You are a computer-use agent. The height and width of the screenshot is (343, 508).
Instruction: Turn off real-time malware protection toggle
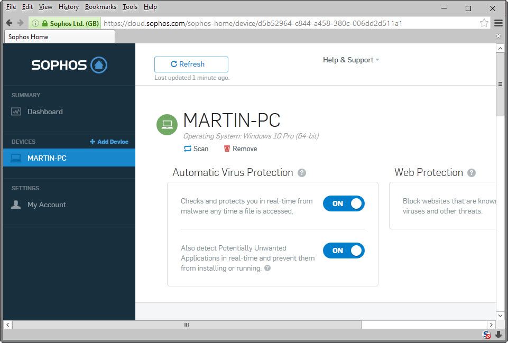pos(344,203)
